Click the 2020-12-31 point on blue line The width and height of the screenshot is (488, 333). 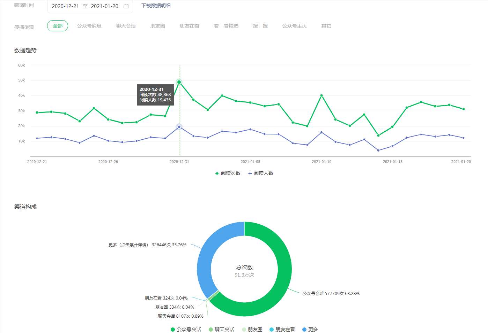[179, 127]
